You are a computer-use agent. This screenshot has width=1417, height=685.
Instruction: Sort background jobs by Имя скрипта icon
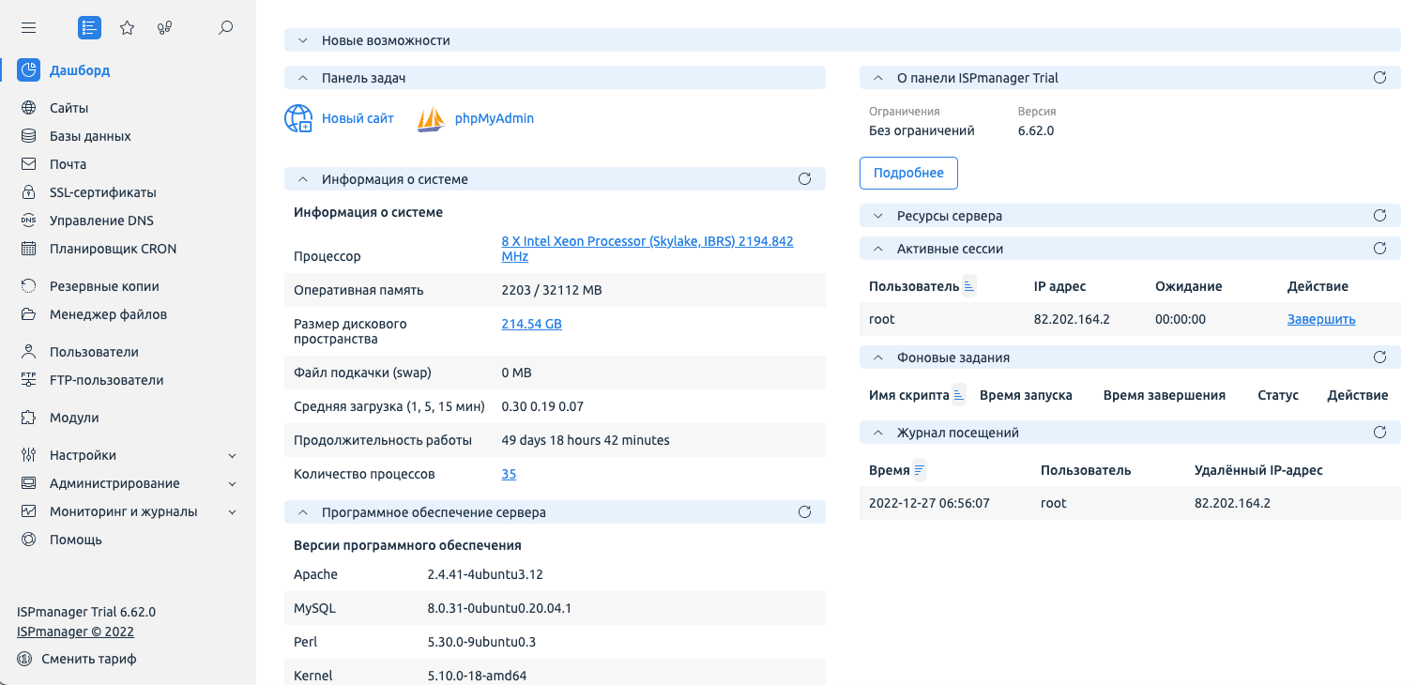958,395
